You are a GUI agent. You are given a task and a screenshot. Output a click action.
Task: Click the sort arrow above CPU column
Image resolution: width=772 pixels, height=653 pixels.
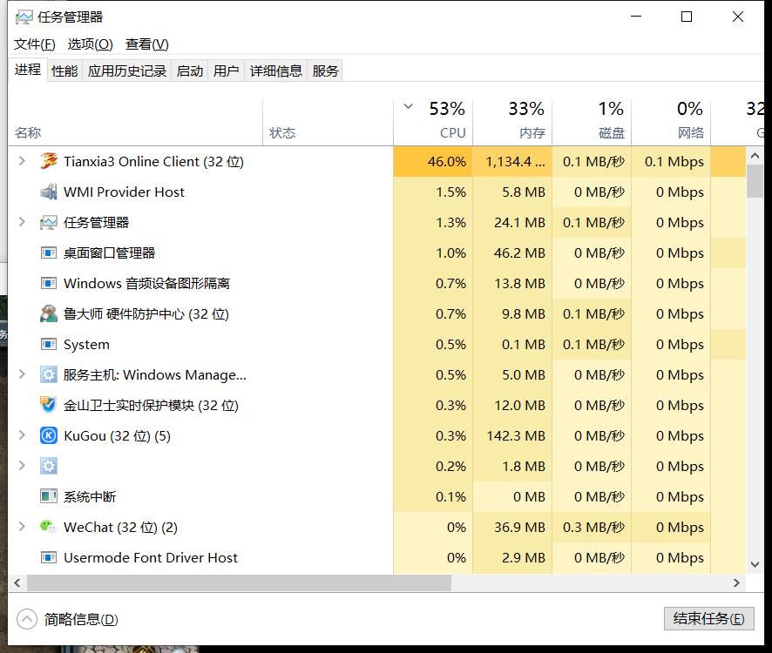(408, 106)
